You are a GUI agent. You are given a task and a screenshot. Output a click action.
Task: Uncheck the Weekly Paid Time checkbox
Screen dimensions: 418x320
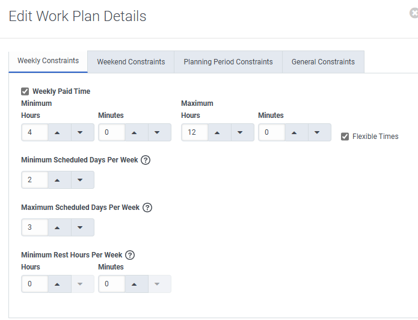tap(25, 91)
